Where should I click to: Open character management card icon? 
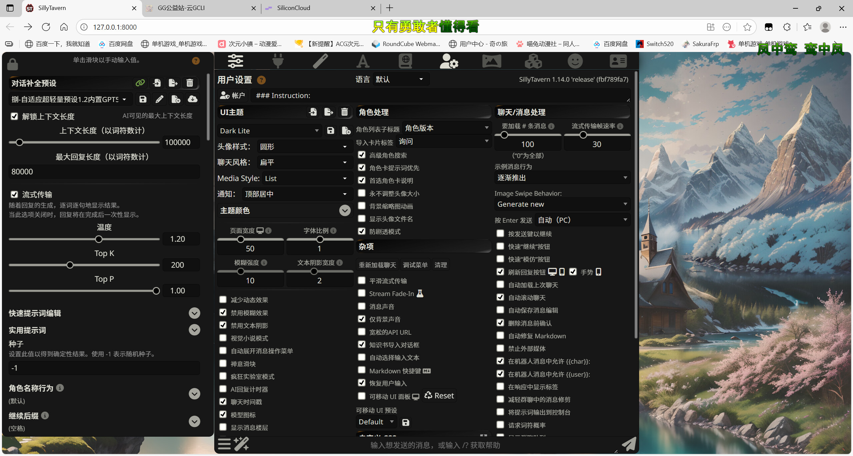click(618, 61)
